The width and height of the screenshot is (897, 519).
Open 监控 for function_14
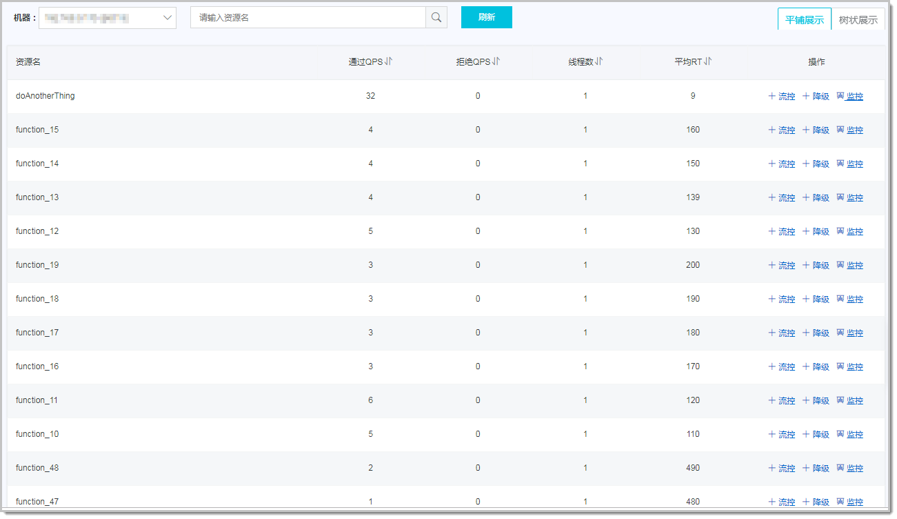849,164
